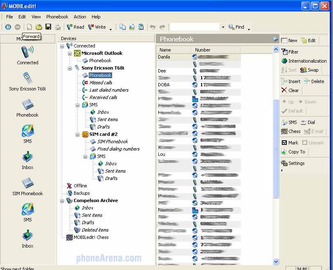Click the Dial button
The width and height of the screenshot is (333, 270).
pyautogui.click(x=308, y=122)
